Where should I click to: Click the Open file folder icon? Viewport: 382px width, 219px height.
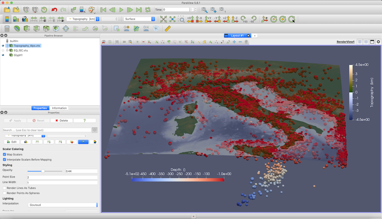[7, 10]
